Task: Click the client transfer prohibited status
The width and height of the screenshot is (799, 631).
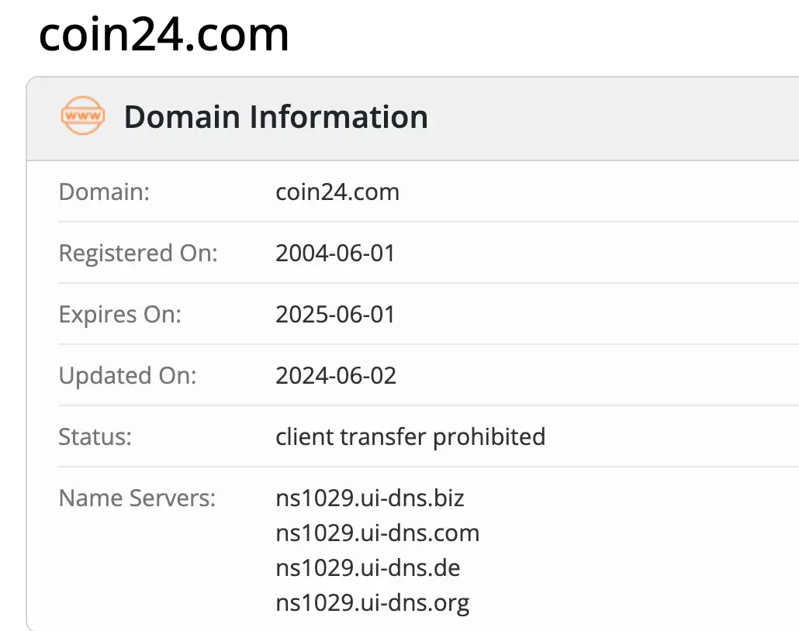Action: 410,436
